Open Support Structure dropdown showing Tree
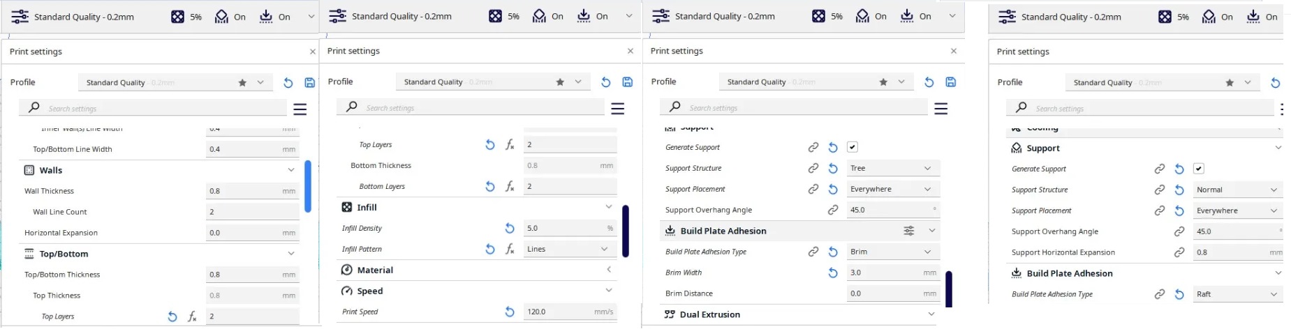 [893, 168]
